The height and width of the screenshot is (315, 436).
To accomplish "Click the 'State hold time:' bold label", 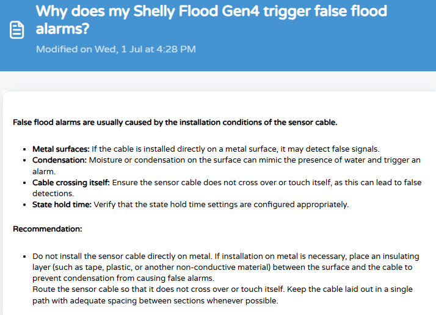I will tap(62, 205).
